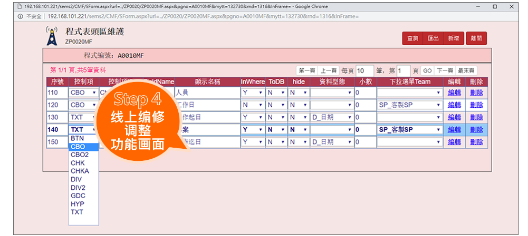The width and height of the screenshot is (528, 236).
Task: Go to next page with 下一頁
Action: coord(445,71)
